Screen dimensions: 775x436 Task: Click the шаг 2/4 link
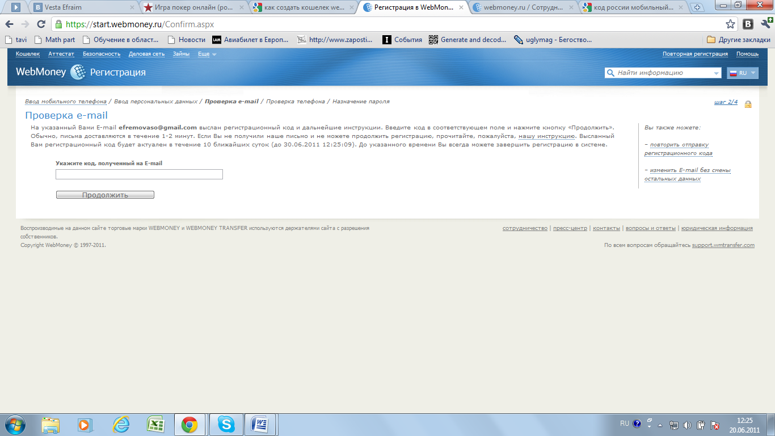726,102
